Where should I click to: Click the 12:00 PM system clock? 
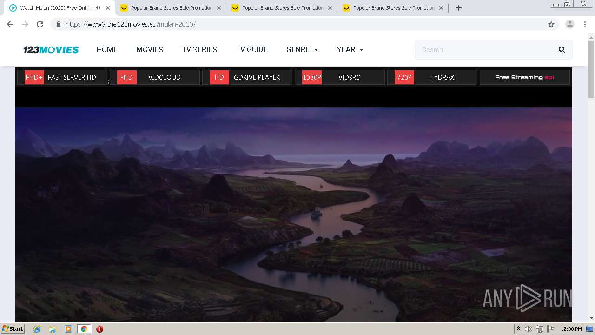pyautogui.click(x=571, y=329)
